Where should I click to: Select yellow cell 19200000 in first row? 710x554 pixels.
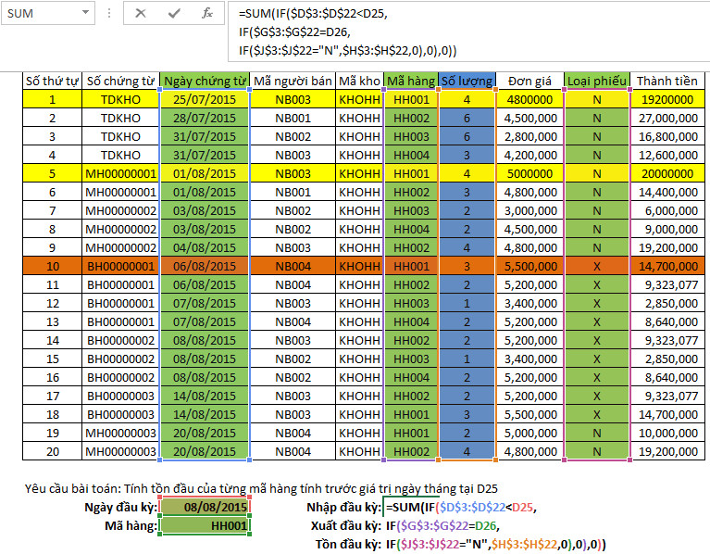pyautogui.click(x=666, y=99)
